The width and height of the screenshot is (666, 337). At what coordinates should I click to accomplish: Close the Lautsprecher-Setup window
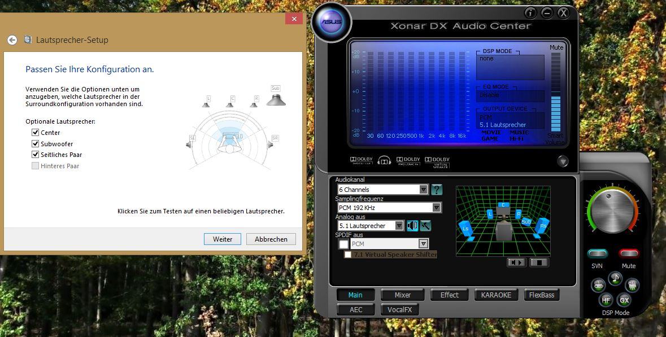[x=294, y=19]
